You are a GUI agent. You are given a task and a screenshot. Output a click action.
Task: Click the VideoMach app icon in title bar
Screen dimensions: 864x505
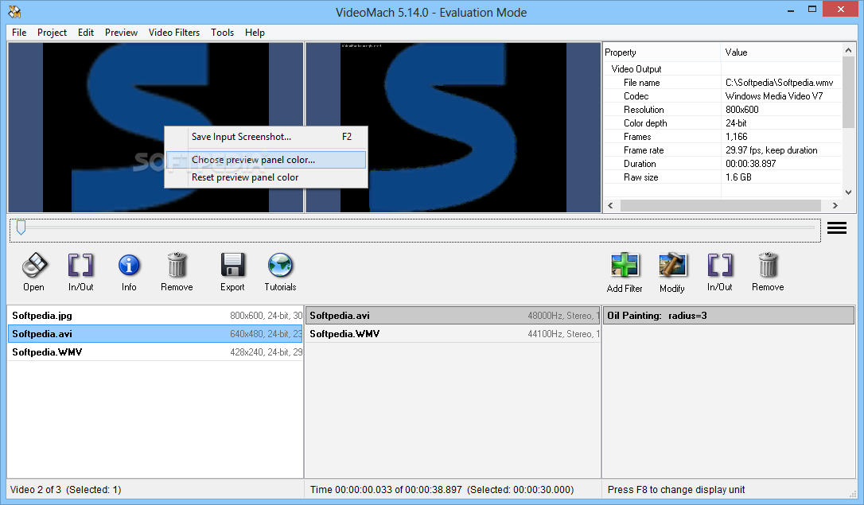[14, 12]
